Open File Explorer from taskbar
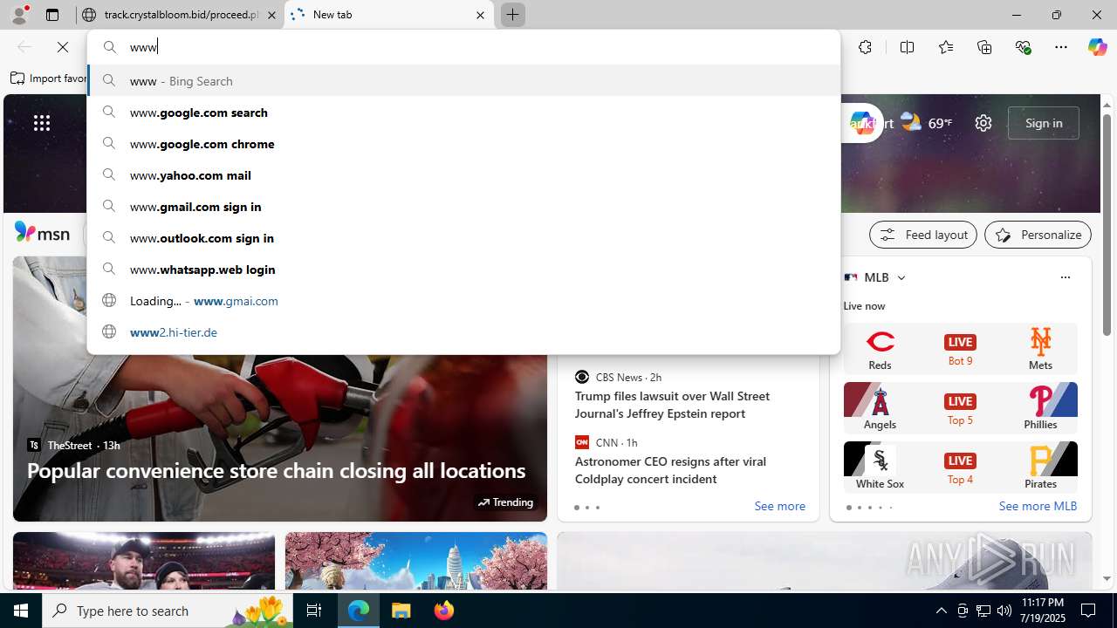Screen dimensions: 1117x628 401,611
